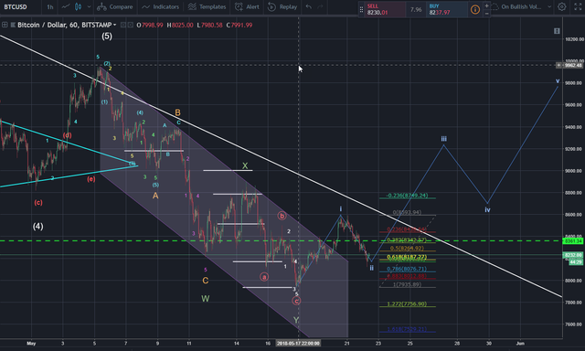Select the green Y wave label
The width and height of the screenshot is (585, 351).
tap(296, 320)
